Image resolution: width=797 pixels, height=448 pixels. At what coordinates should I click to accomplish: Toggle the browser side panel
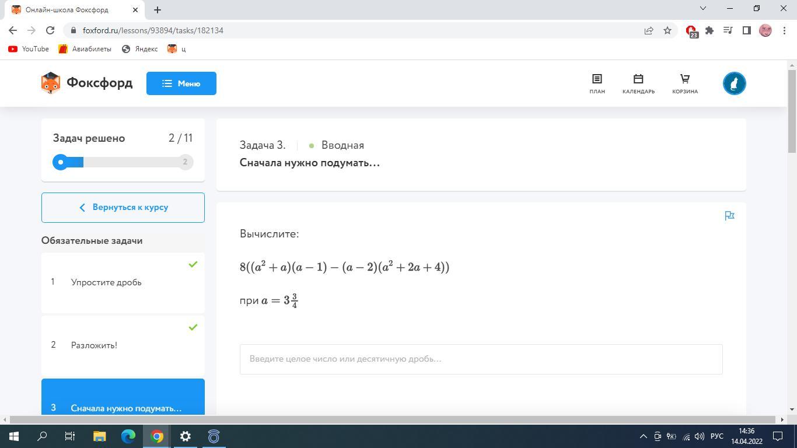pos(747,30)
